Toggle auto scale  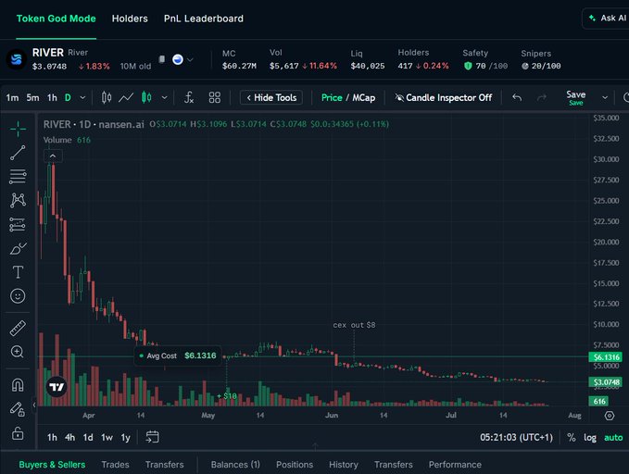click(x=613, y=438)
